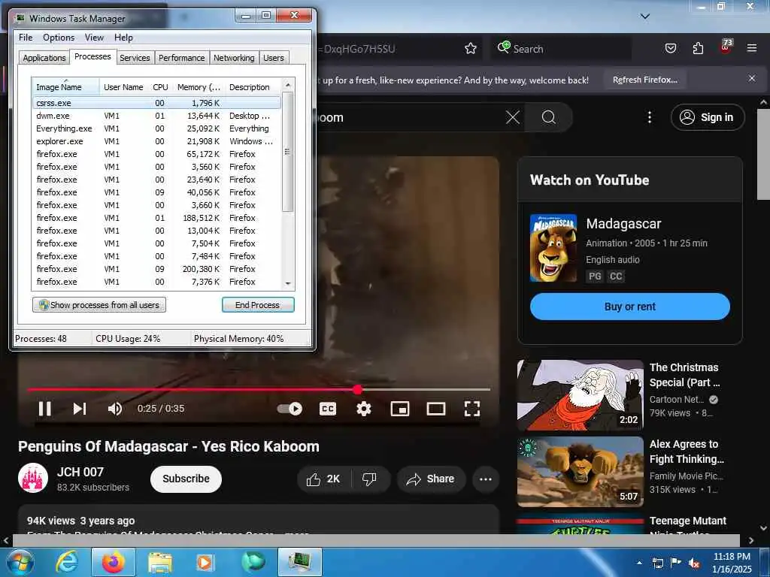This screenshot has height=577, width=770.
Task: Enable miniplayer mode
Action: click(x=400, y=409)
